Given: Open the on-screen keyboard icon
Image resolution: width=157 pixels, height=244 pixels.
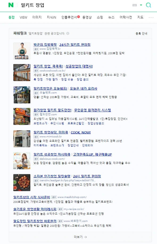Looking at the screenshot, I should (135, 5).
